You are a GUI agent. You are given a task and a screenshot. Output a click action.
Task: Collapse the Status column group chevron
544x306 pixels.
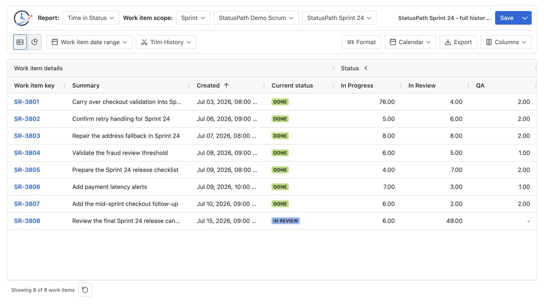pos(365,68)
